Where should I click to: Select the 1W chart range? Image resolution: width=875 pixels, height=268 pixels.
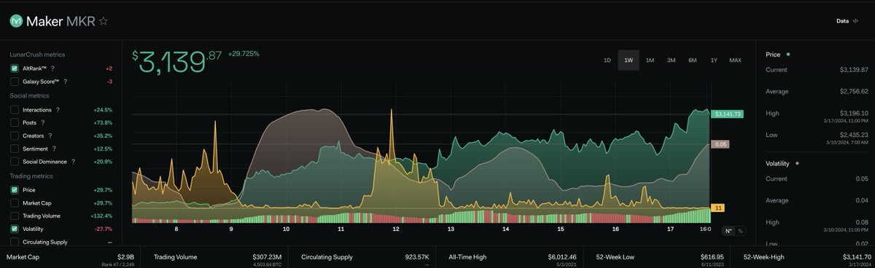pos(629,60)
